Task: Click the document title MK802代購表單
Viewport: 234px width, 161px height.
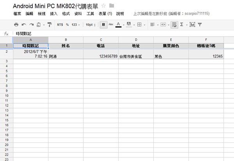Action: tap(55, 6)
